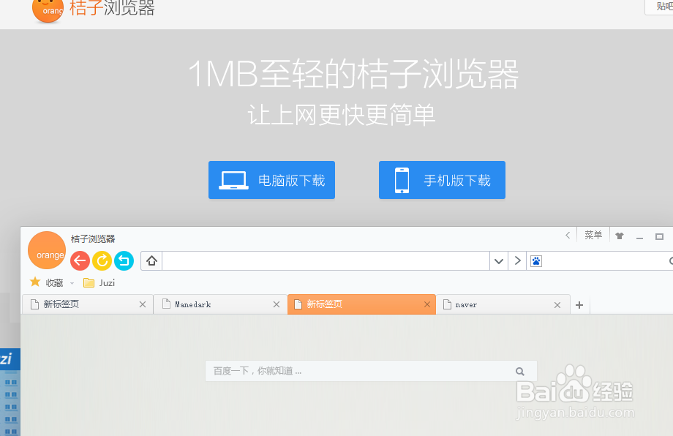Open the 菜单 menu
This screenshot has height=436, width=673.
[593, 235]
